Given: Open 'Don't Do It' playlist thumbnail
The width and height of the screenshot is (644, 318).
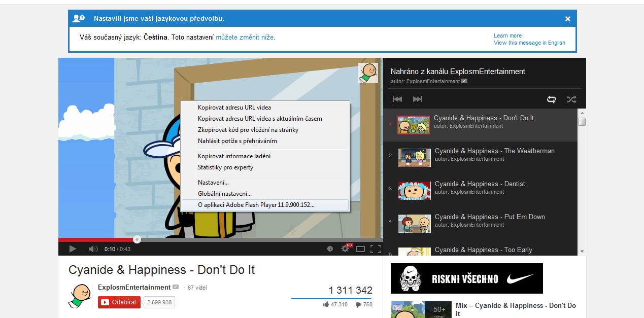Looking at the screenshot, I should tap(414, 125).
